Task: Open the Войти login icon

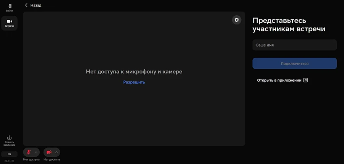Action: (x=9, y=8)
